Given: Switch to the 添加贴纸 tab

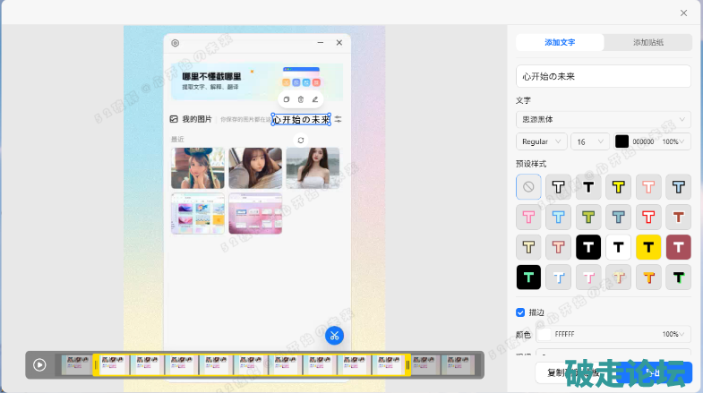Looking at the screenshot, I should (647, 42).
